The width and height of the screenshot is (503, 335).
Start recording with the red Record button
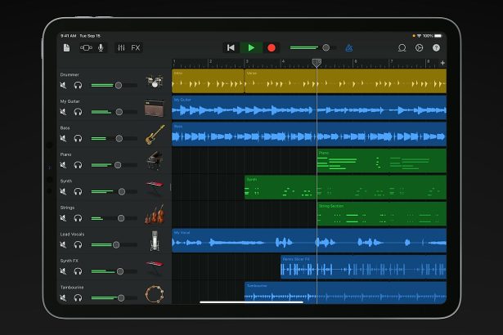click(272, 47)
